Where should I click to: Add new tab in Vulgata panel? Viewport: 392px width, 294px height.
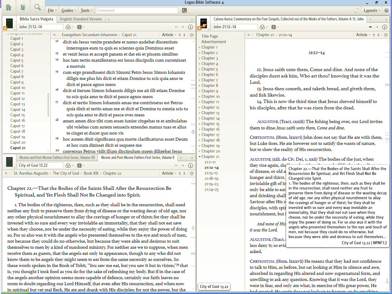(x=109, y=19)
